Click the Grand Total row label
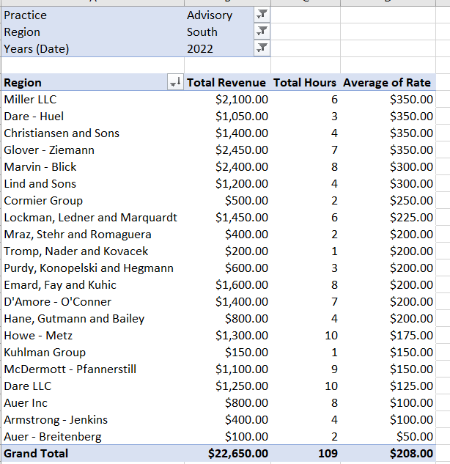 click(36, 454)
